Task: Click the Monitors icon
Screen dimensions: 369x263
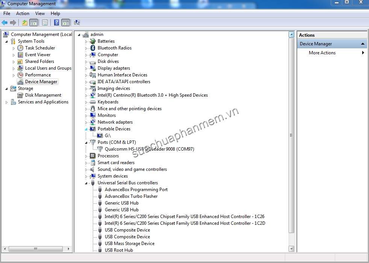Action: click(x=93, y=115)
